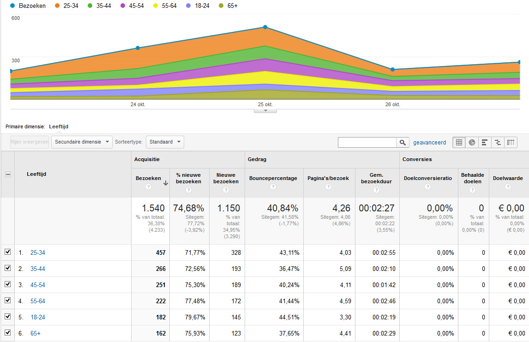Viewport: 529px width, 342px height.
Task: Open the geavanceerd filter link
Action: [x=429, y=143]
